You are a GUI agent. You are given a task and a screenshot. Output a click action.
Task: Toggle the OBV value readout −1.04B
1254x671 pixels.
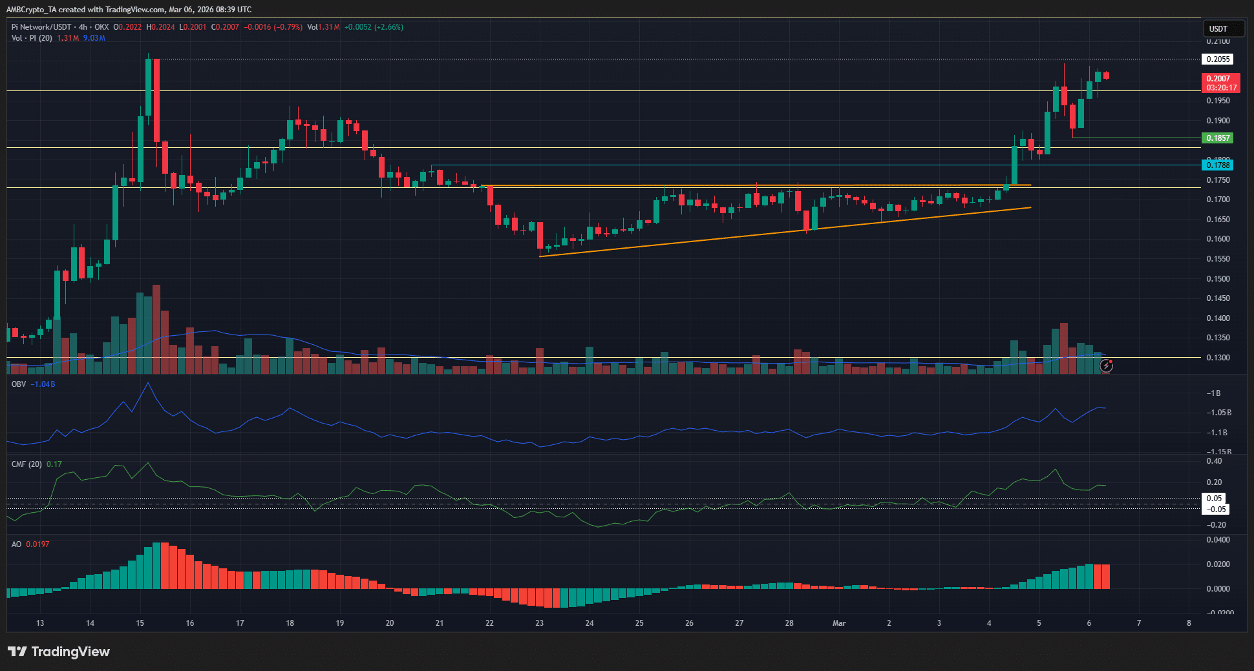[44, 384]
